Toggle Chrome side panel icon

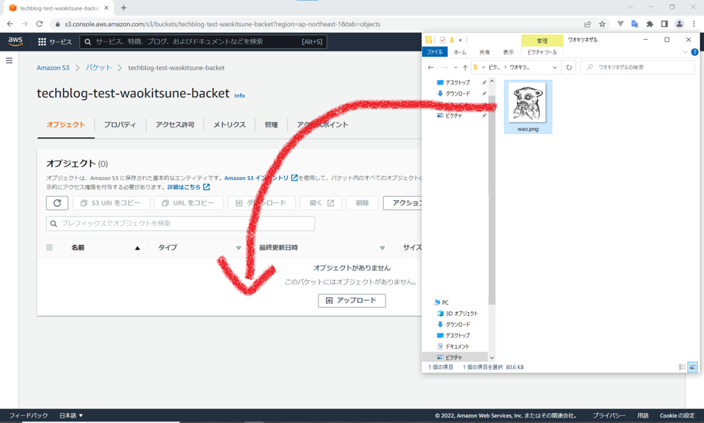click(665, 24)
